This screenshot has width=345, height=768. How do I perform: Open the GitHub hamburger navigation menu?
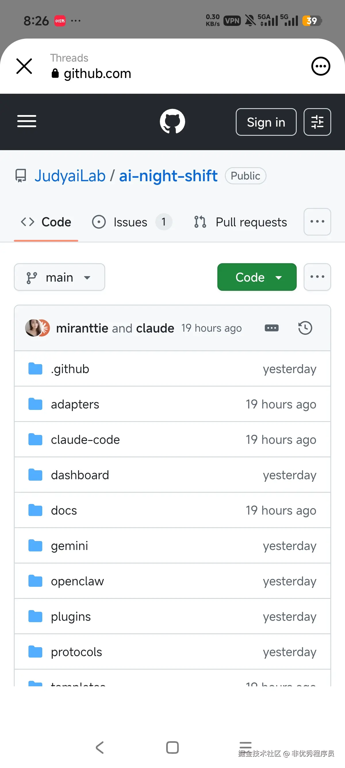coord(26,121)
